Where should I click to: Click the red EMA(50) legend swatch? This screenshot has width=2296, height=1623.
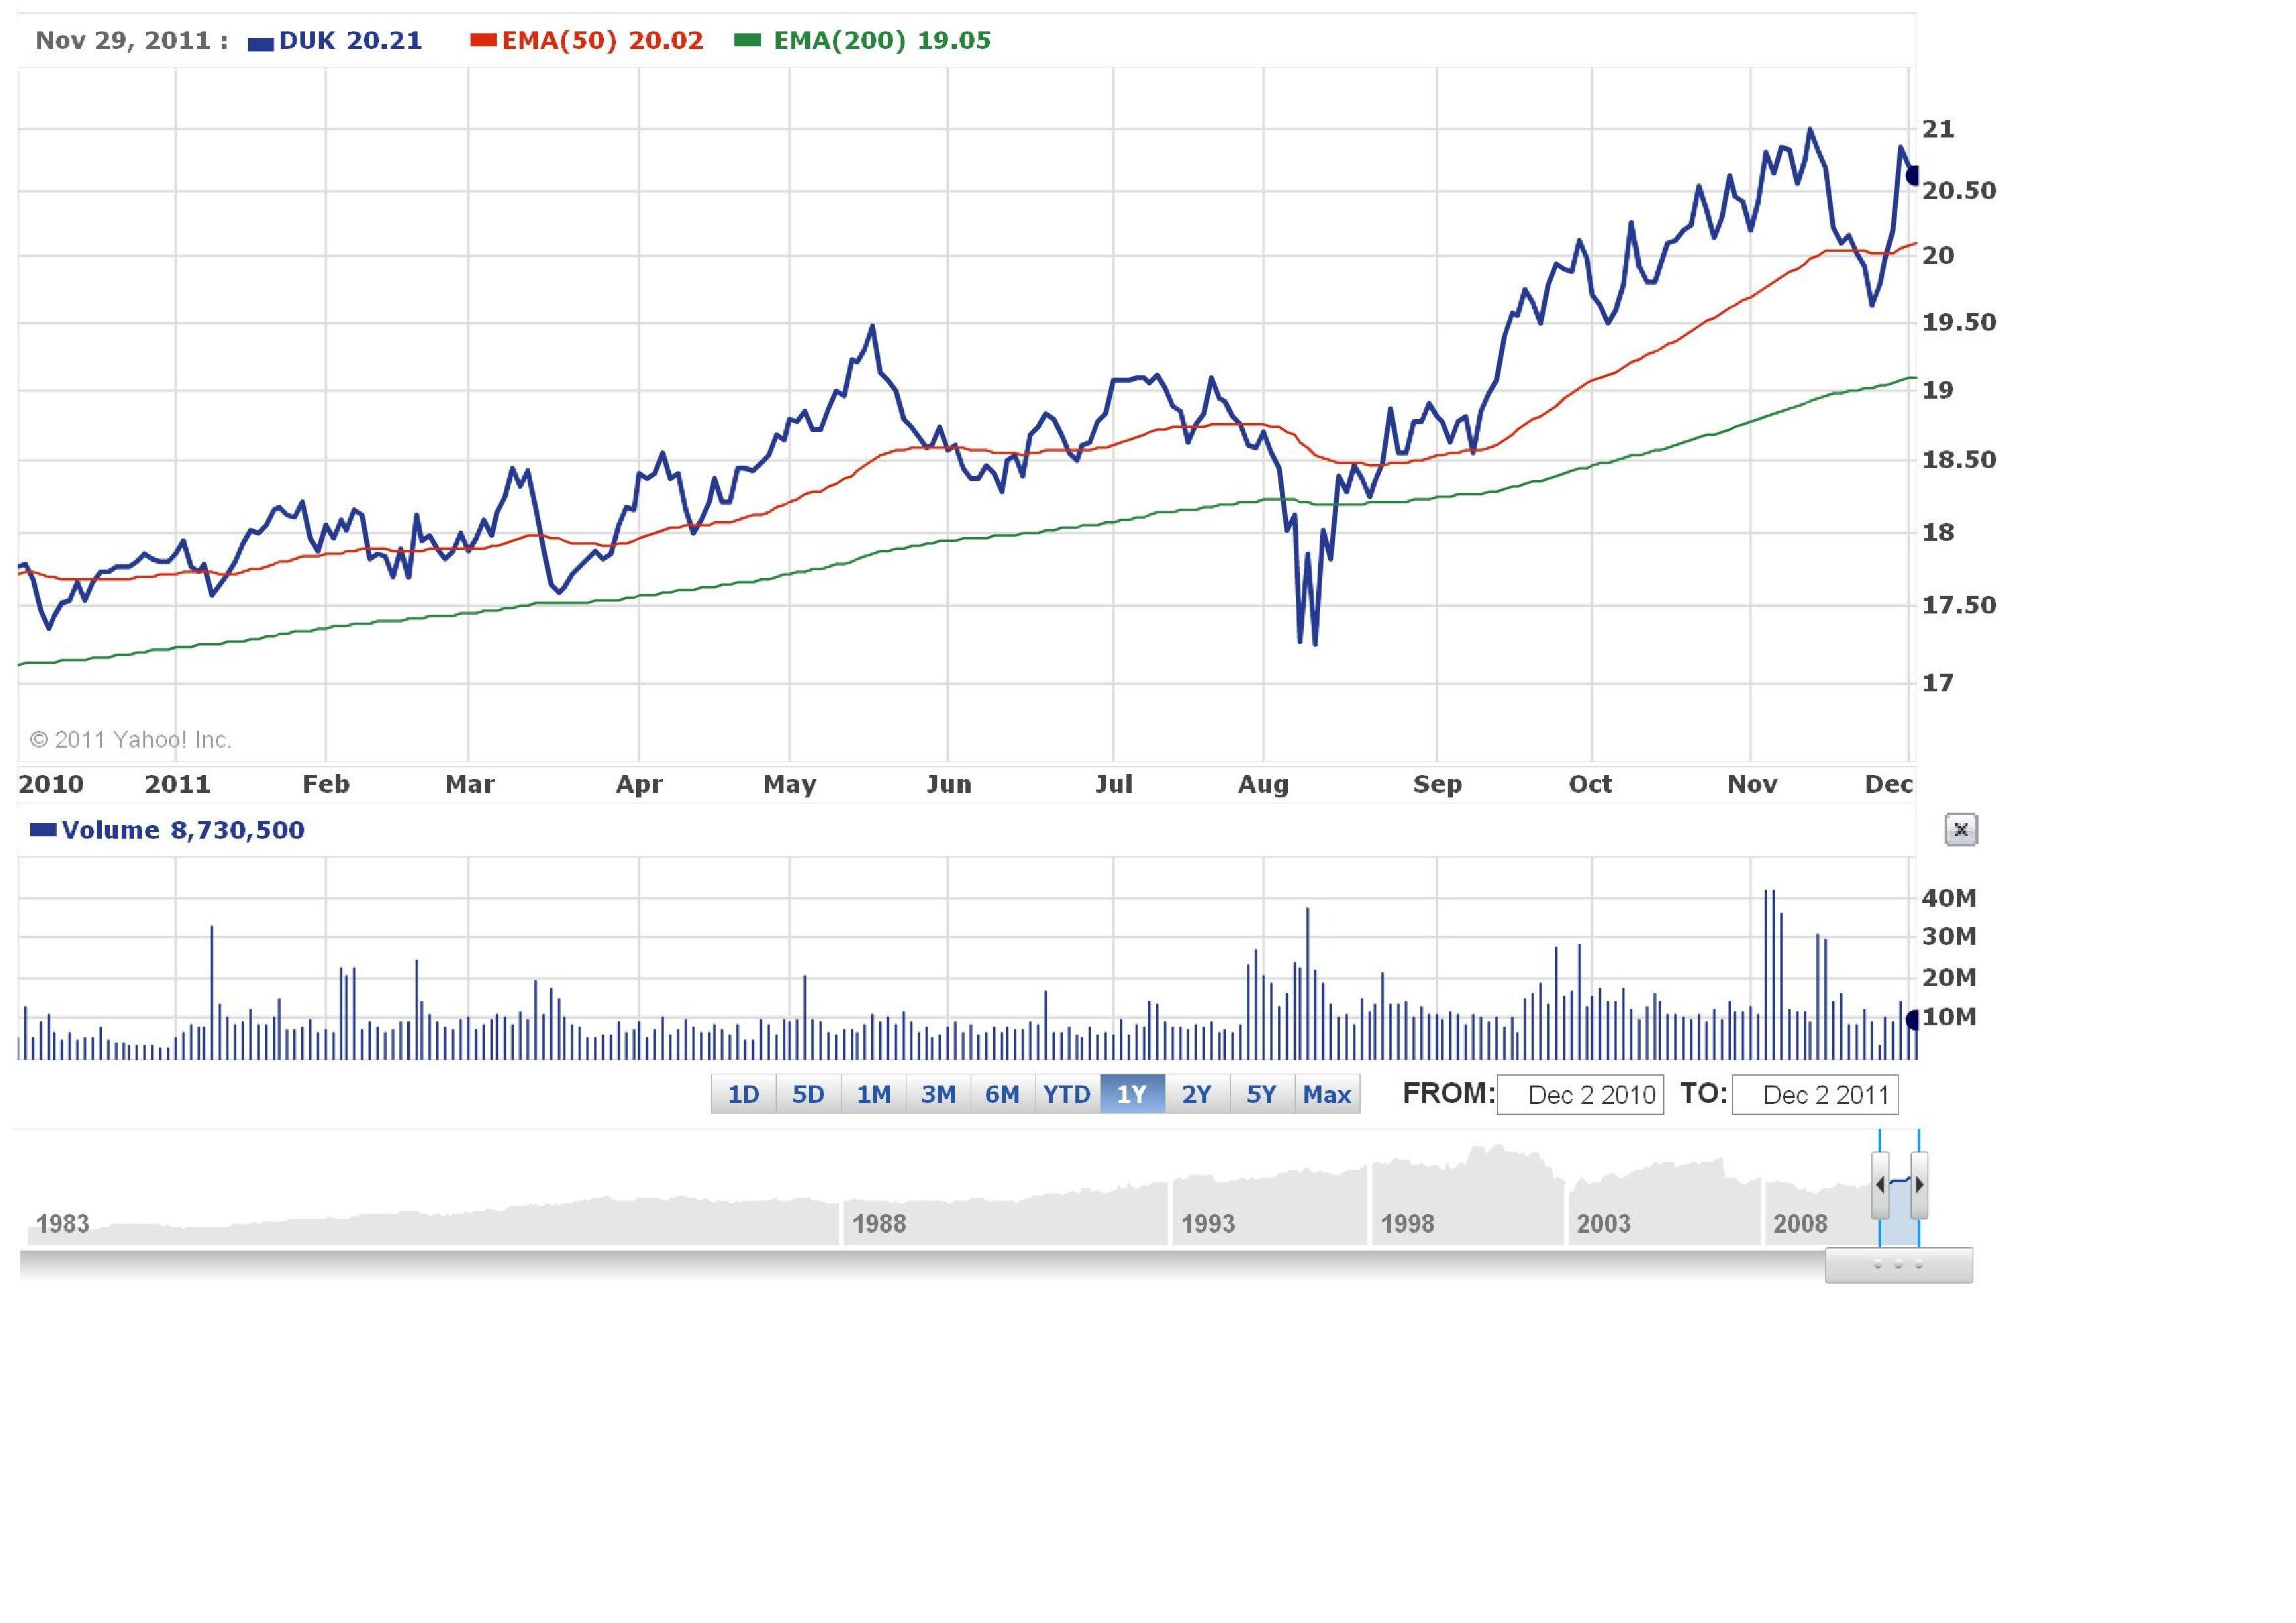(x=484, y=40)
